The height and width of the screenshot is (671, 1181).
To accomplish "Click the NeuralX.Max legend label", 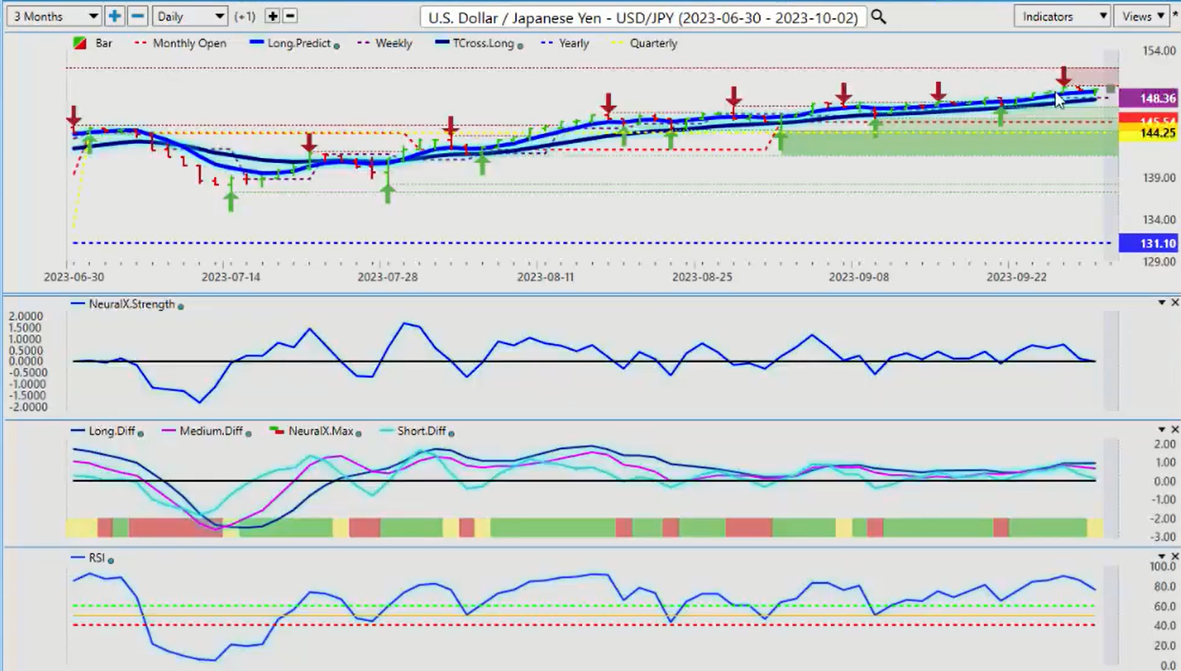I will (322, 431).
